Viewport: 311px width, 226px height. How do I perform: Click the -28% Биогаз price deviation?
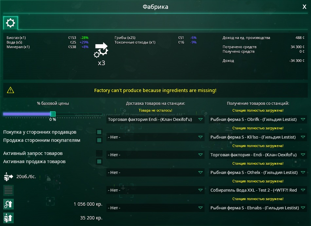click(84, 38)
